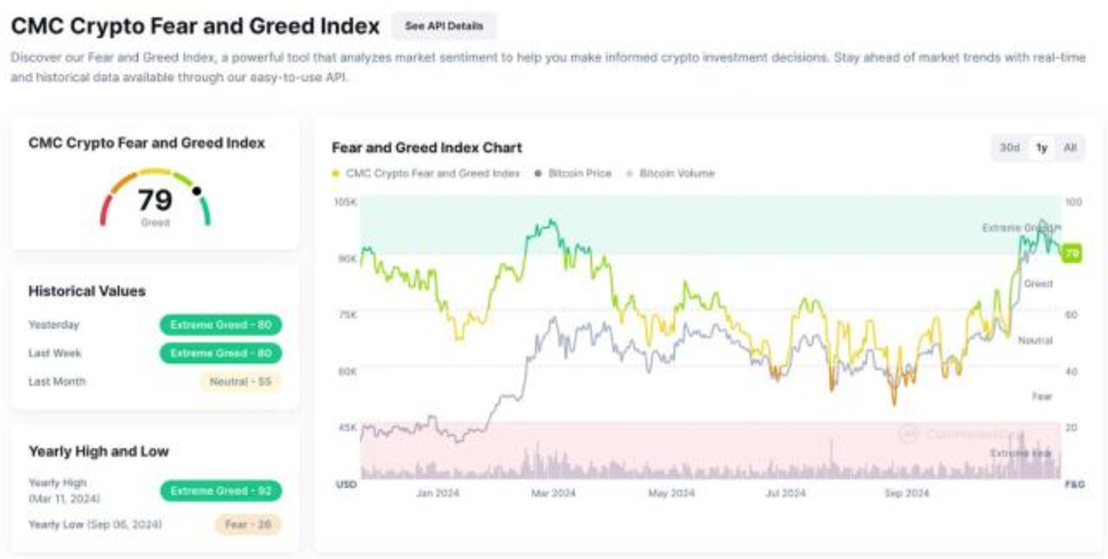The width and height of the screenshot is (1108, 559).
Task: Click the Jan 2024 timeline label
Action: (x=437, y=493)
